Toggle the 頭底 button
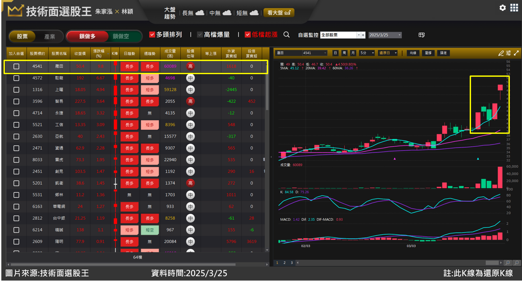The height and width of the screenshot is (283, 522). (x=443, y=53)
